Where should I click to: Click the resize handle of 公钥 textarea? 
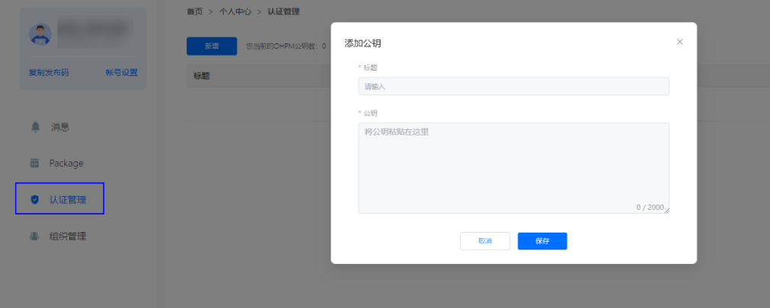(x=666, y=211)
